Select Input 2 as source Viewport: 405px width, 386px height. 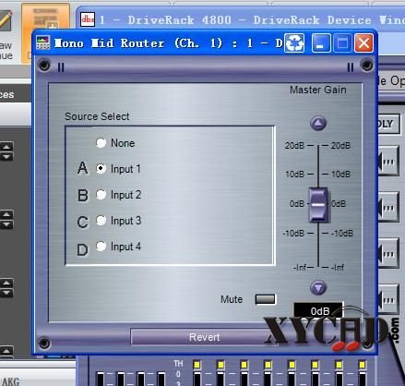point(101,194)
